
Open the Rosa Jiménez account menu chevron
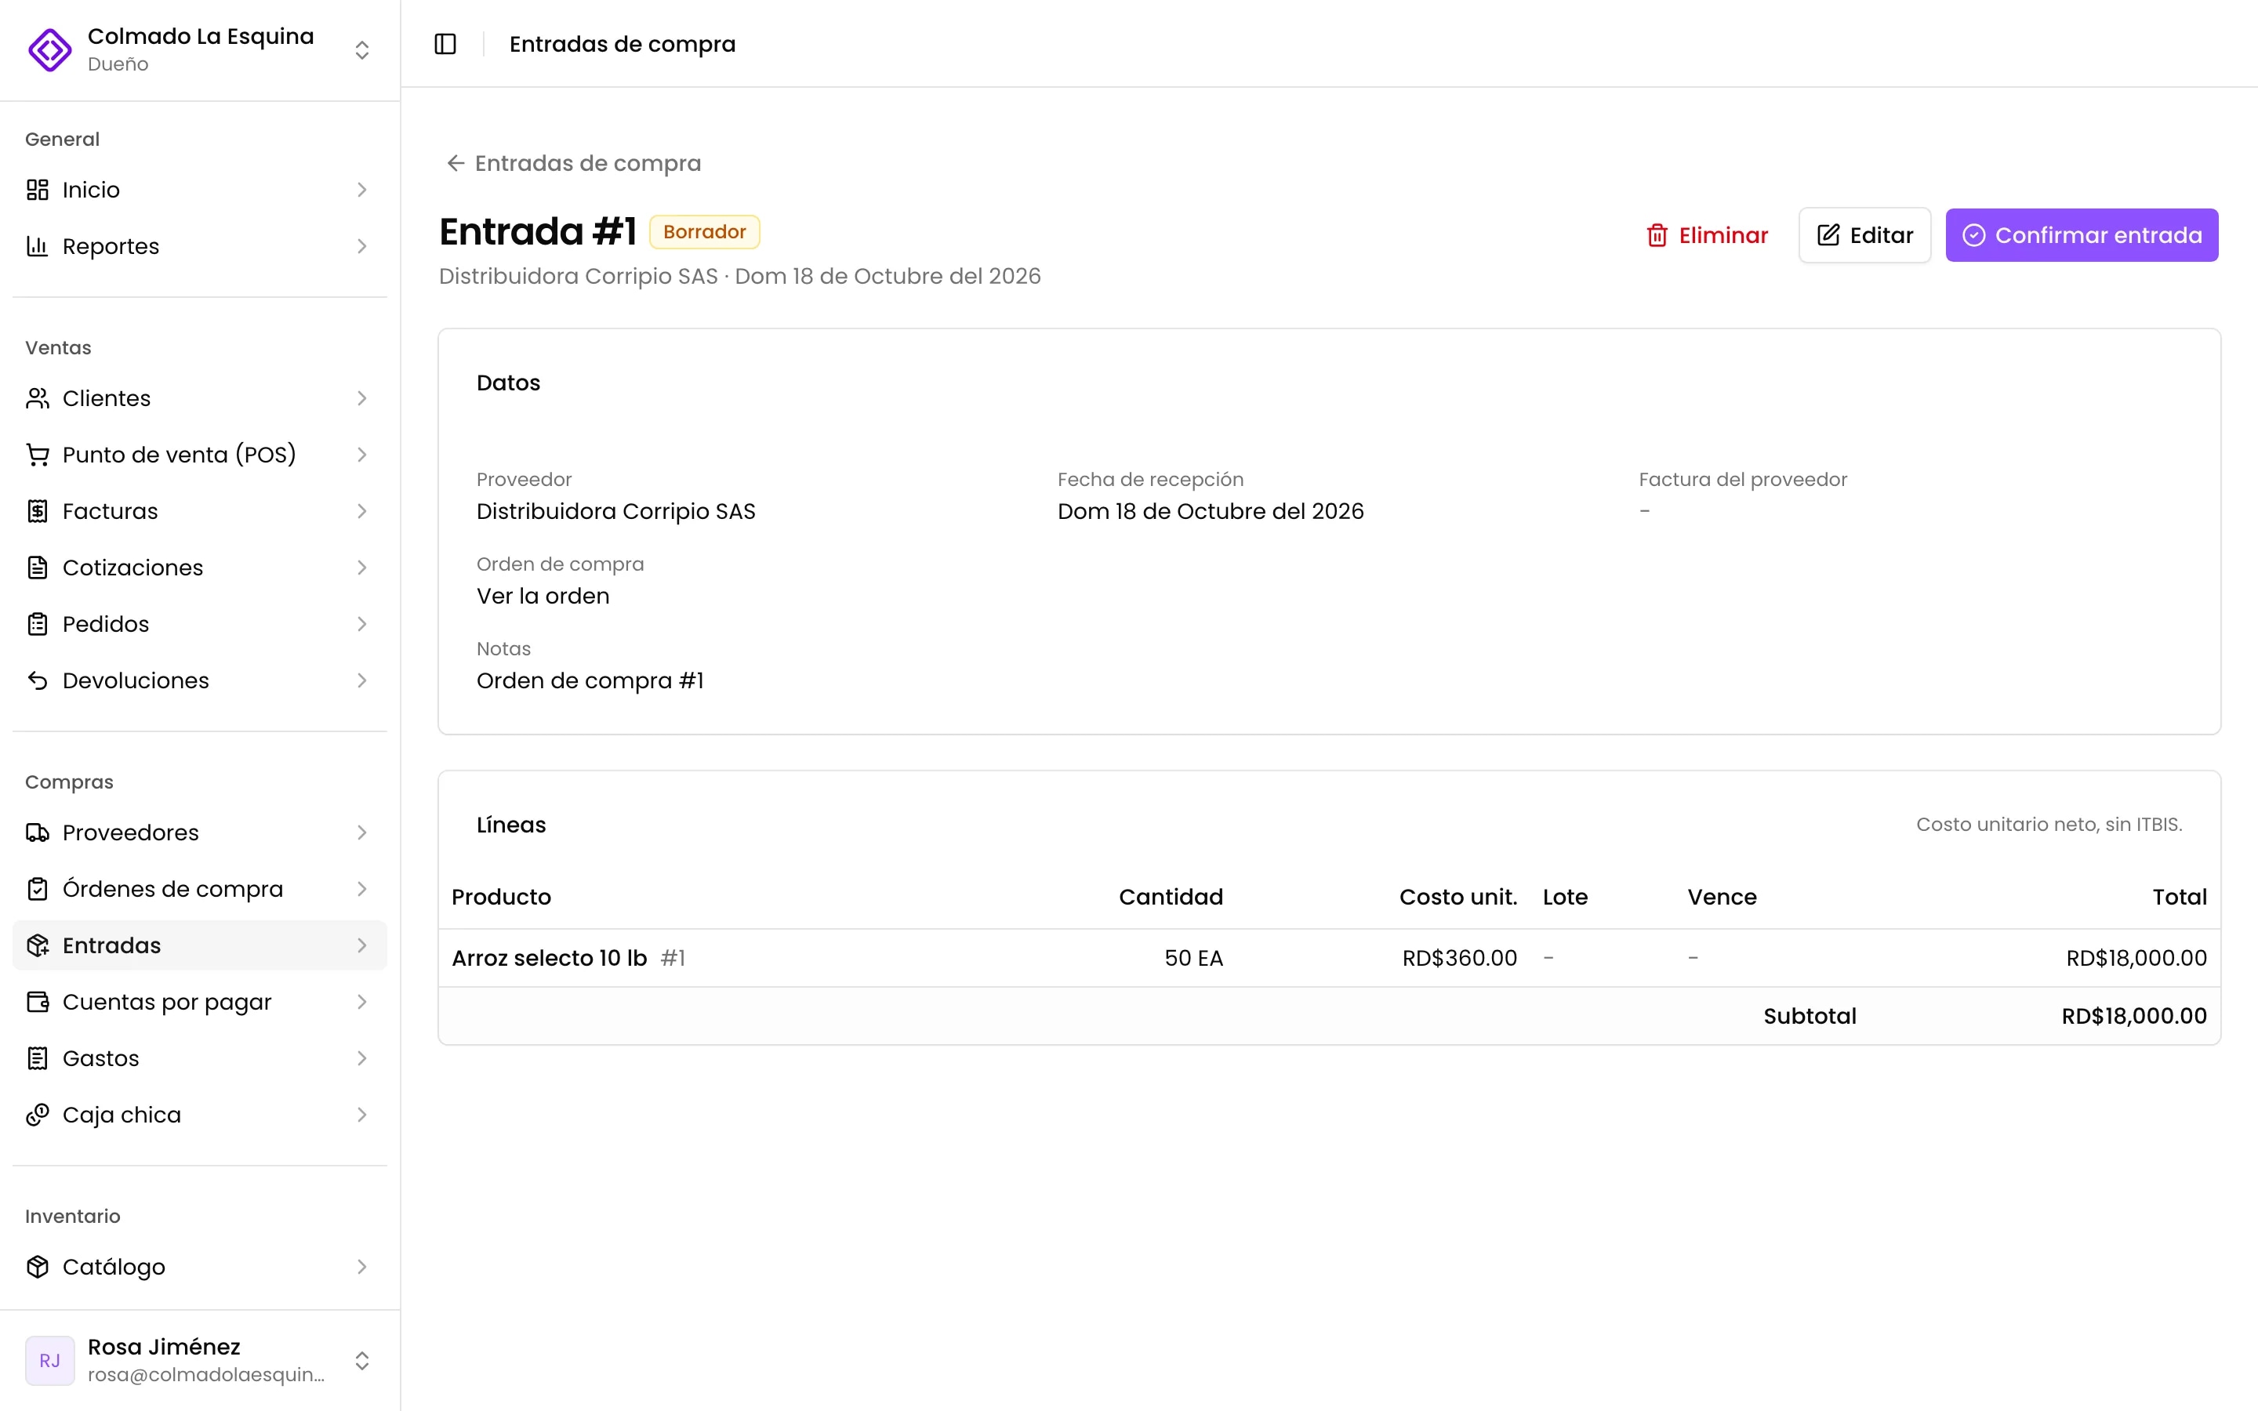click(x=362, y=1361)
